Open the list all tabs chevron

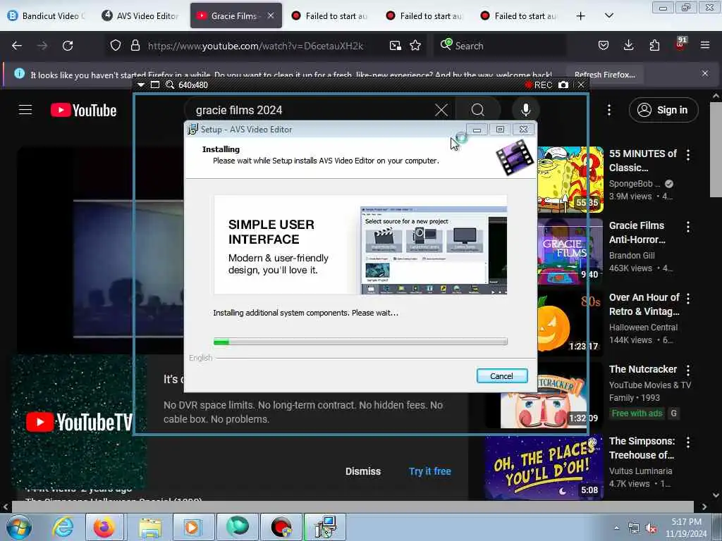(x=608, y=15)
